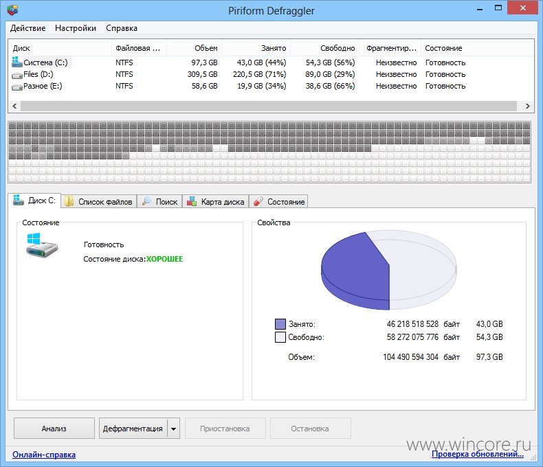Viewport: 543px width, 467px height.
Task: Click the Остановка button
Action: 310,429
